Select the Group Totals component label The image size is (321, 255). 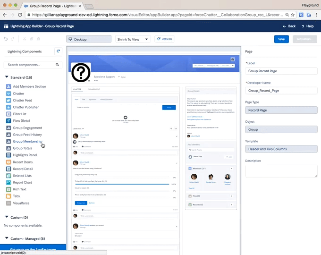pos(23,148)
